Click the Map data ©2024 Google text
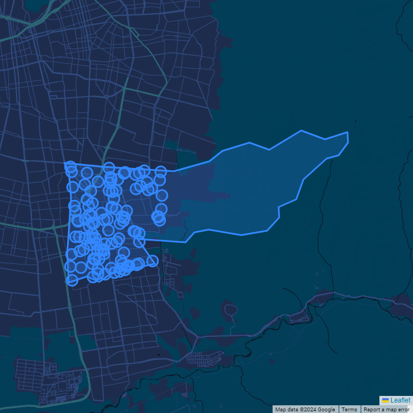 pyautogui.click(x=305, y=409)
